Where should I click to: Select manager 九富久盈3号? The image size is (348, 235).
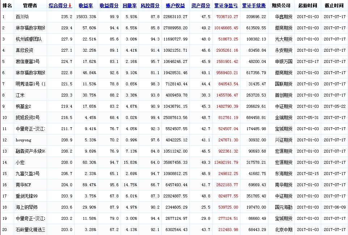point(28,174)
